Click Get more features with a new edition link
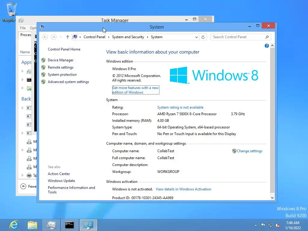This screenshot has height=231, width=308. pos(135,90)
